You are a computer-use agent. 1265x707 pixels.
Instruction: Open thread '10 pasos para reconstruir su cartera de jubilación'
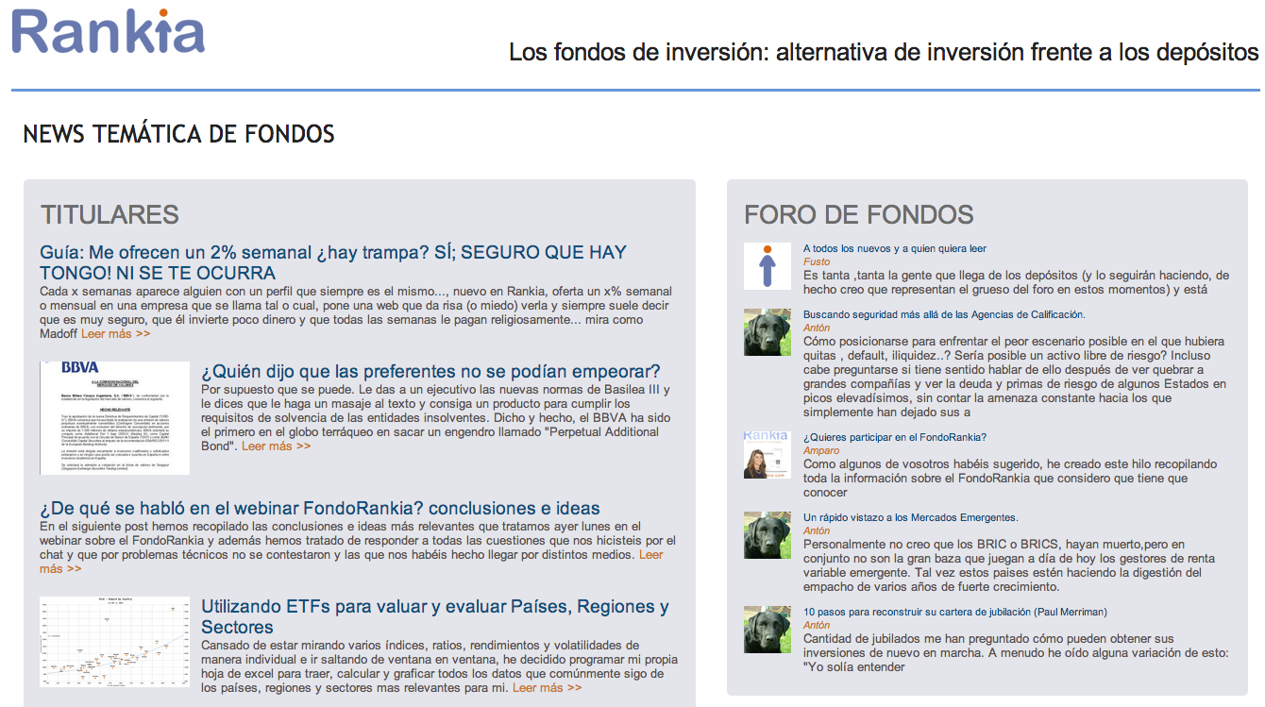955,612
